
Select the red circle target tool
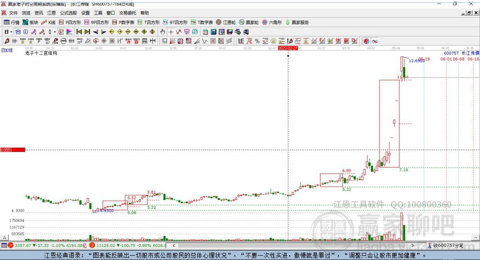coord(96,41)
